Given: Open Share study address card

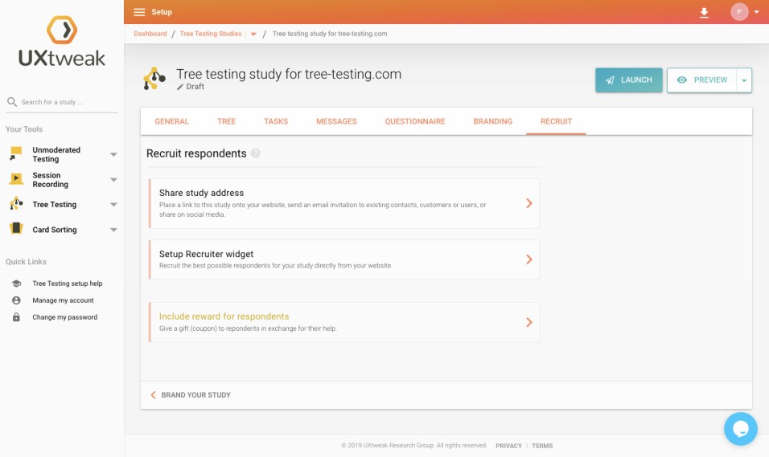Looking at the screenshot, I should (344, 203).
